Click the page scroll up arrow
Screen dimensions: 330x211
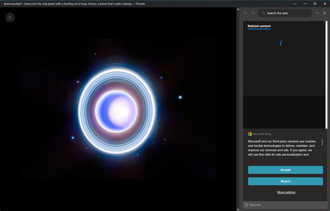click(238, 9)
